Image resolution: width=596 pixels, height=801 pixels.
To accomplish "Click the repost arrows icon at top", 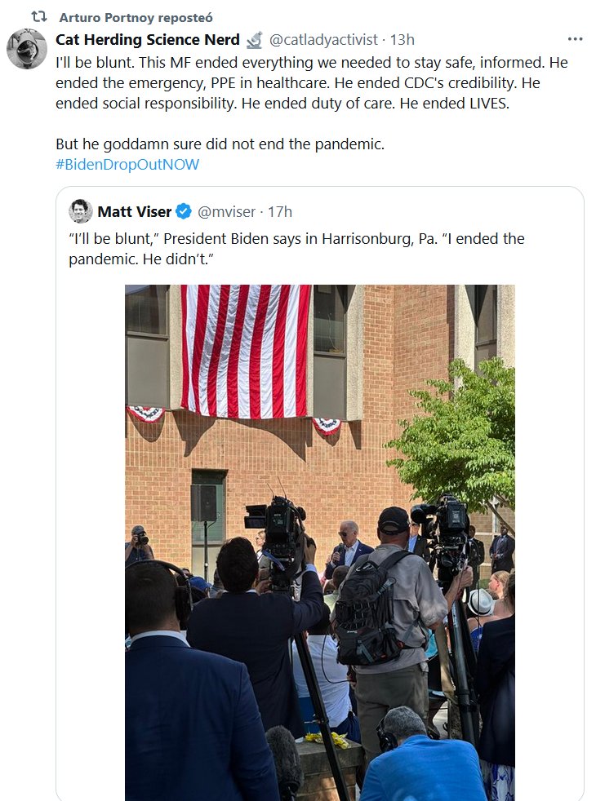I will click(39, 16).
